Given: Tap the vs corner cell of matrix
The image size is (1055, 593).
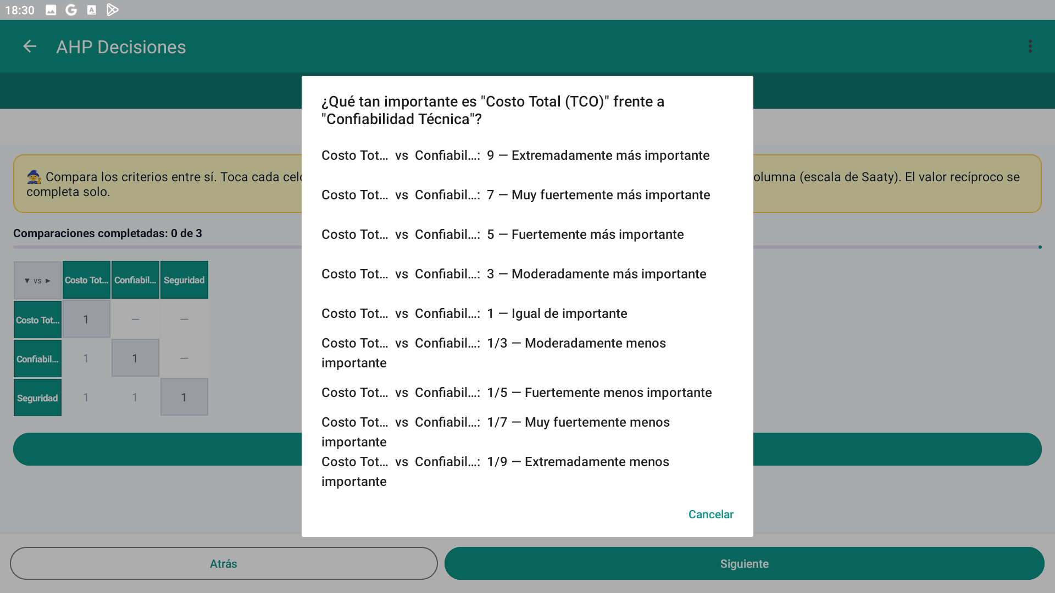Looking at the screenshot, I should tap(37, 280).
